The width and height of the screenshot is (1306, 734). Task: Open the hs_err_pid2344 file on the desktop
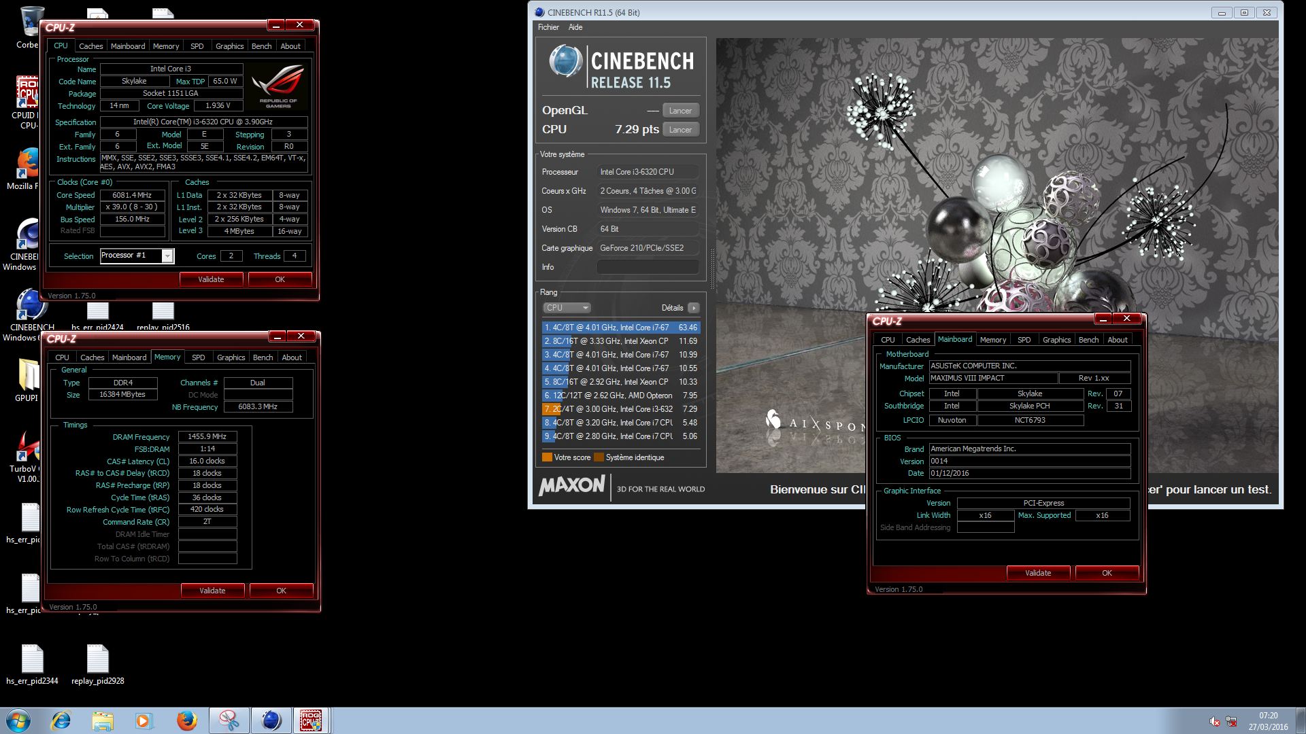tap(32, 664)
